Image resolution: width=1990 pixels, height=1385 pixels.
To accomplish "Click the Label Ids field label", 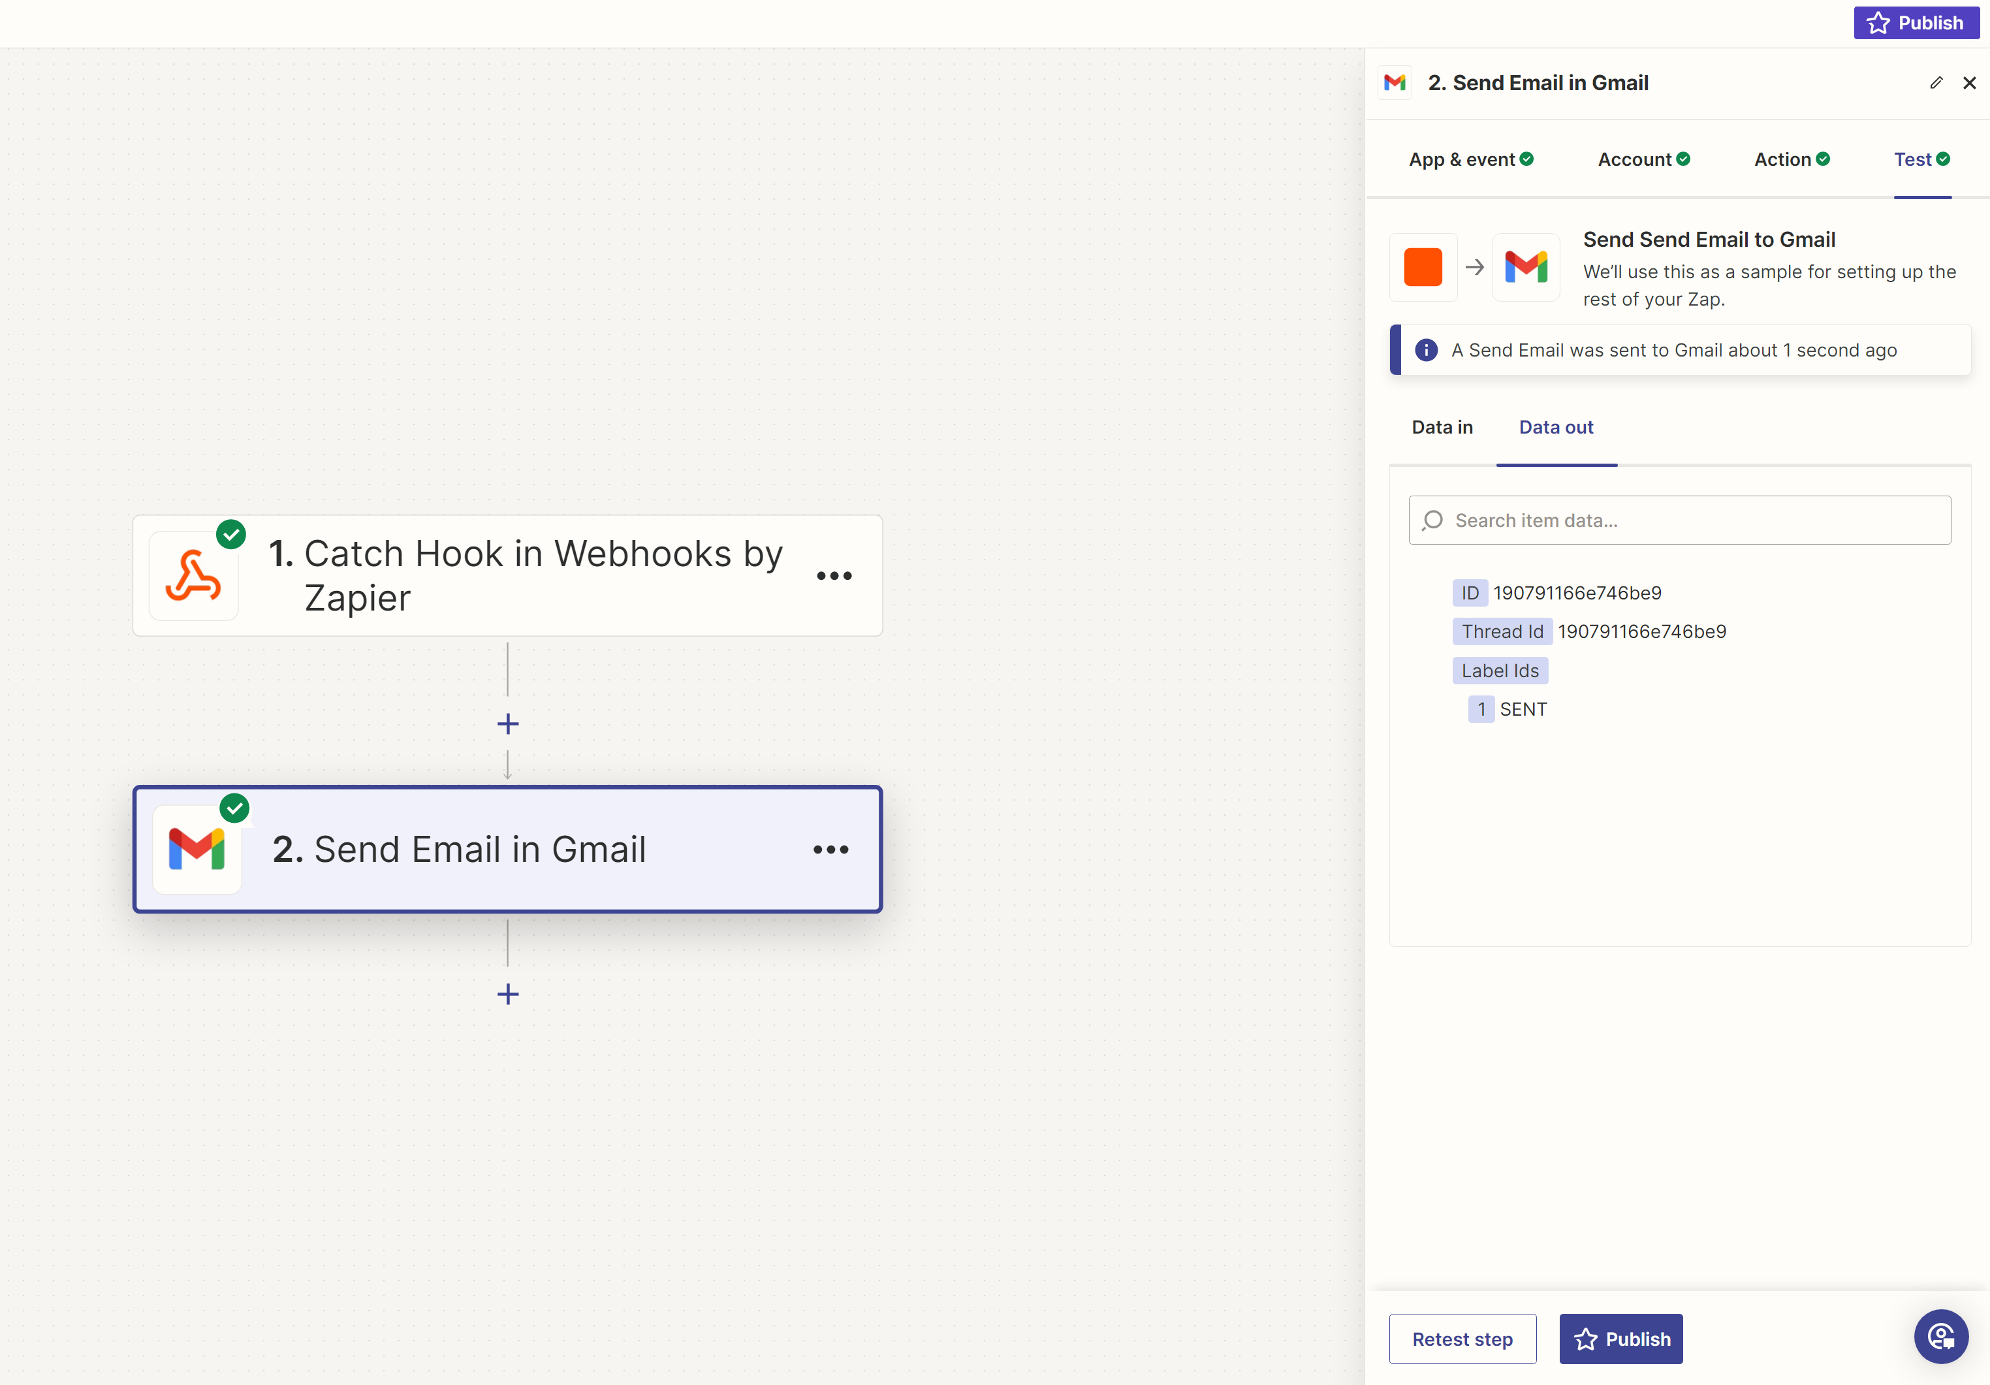I will [1500, 671].
